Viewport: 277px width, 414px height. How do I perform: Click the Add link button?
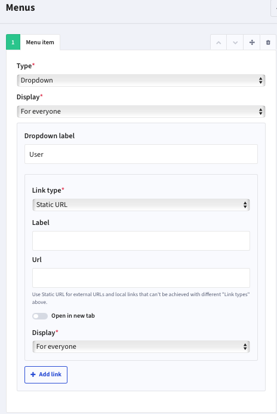point(46,375)
